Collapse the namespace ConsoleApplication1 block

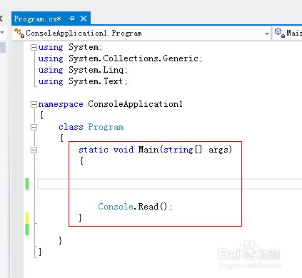click(34, 104)
